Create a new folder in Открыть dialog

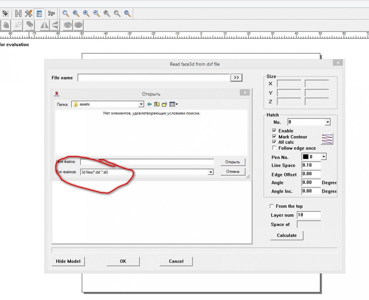click(164, 104)
